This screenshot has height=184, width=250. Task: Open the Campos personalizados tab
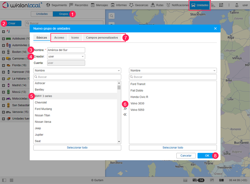tap(102, 38)
